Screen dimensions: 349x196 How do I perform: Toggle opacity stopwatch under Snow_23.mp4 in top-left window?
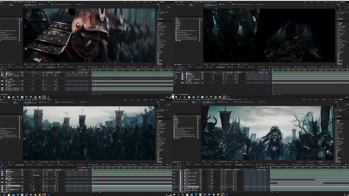[6, 86]
